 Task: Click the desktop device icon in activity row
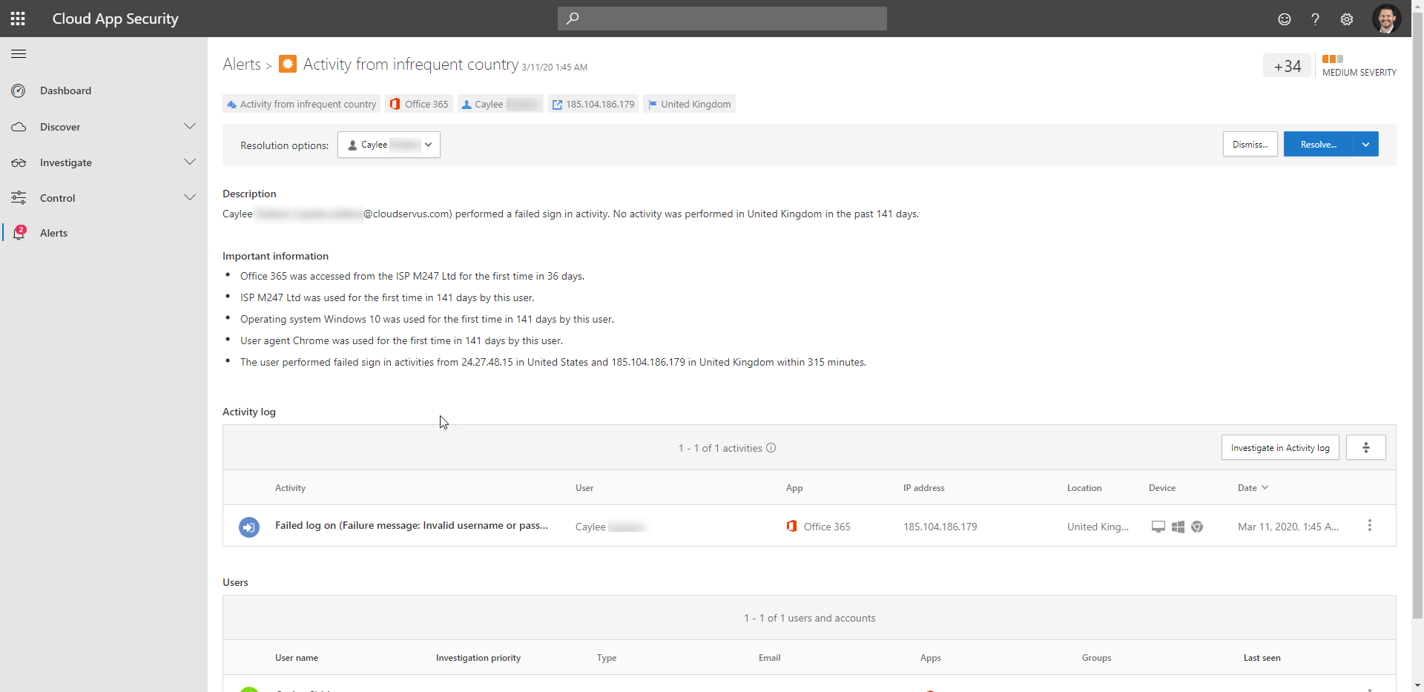(x=1158, y=527)
